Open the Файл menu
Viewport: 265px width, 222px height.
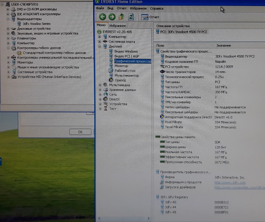pyautogui.click(x=100, y=8)
